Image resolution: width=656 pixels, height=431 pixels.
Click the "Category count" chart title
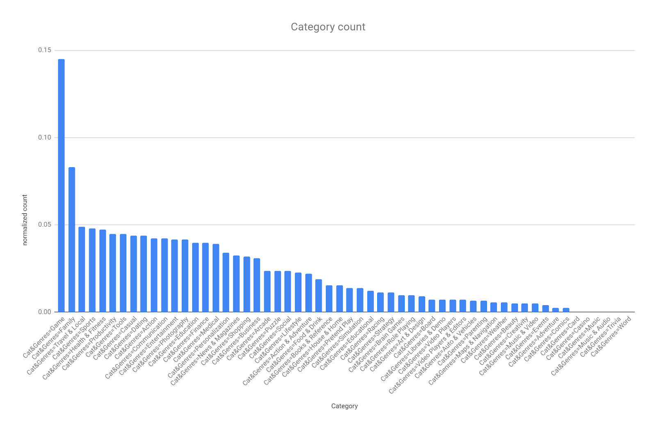coord(328,27)
